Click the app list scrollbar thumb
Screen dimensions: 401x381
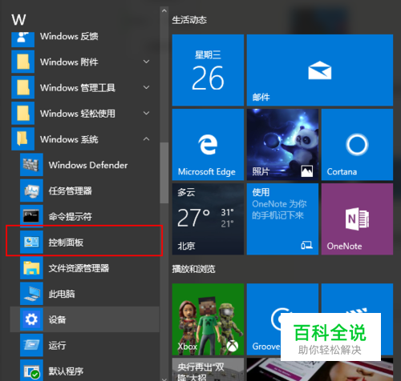tap(164, 173)
